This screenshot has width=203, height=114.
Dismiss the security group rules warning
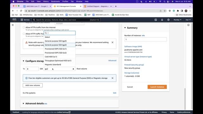[x=112, y=42]
